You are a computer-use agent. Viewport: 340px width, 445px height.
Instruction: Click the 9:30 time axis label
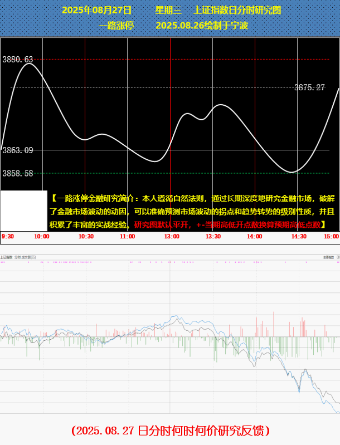point(8,236)
